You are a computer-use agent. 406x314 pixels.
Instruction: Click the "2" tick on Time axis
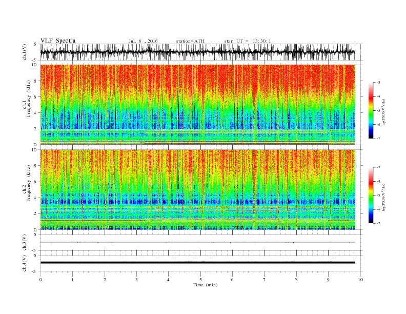(105, 280)
